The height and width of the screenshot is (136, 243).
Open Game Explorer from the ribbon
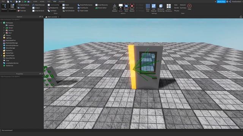click(x=24, y=5)
